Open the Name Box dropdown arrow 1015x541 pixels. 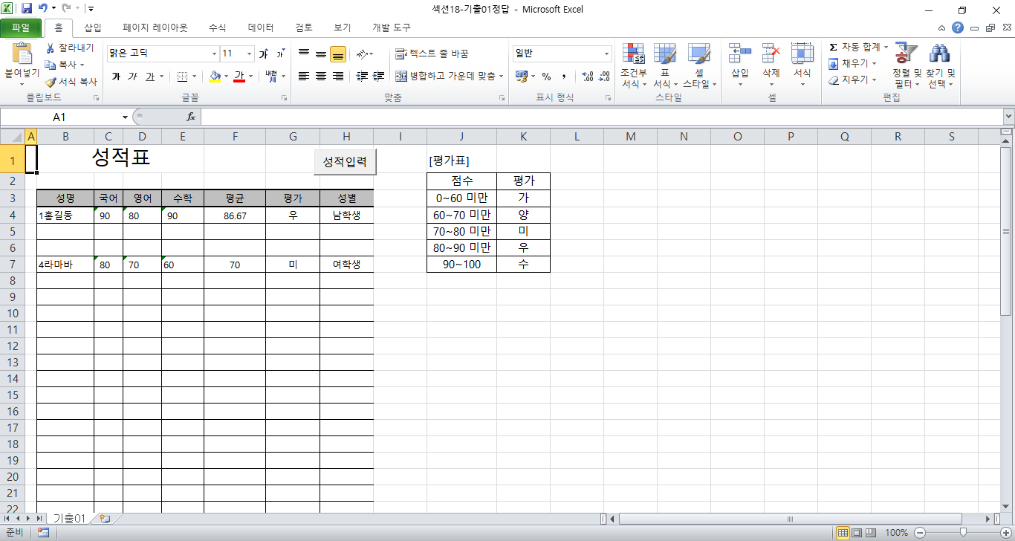(x=125, y=117)
